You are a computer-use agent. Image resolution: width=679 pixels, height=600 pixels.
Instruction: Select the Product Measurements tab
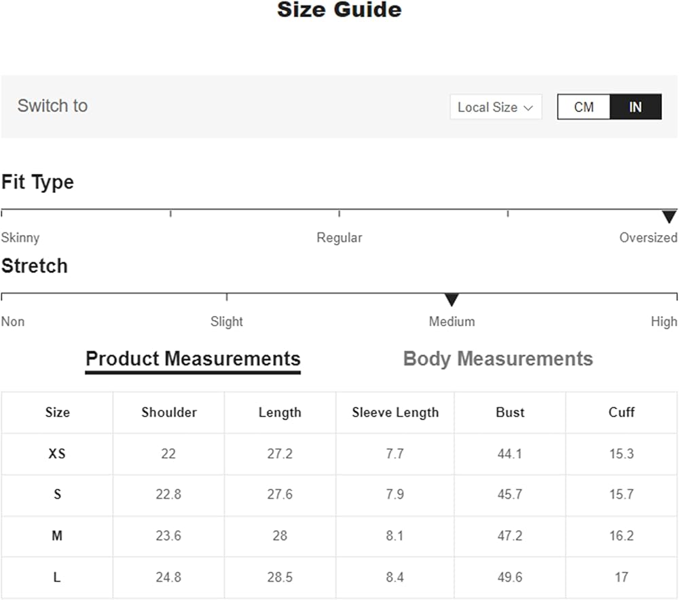[x=193, y=359]
